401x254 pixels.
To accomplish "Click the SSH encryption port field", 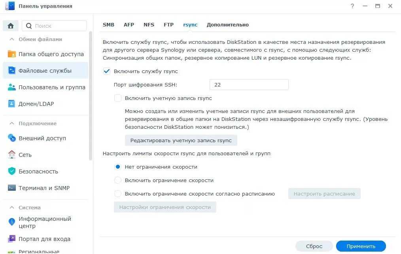I will point(249,85).
